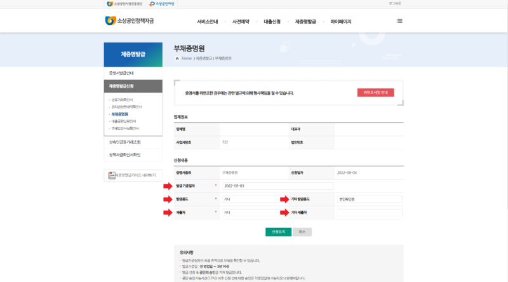This screenshot has width=508, height=282.
Task: Open the second sidebar submenu item 원리금상환내역확인서
Action: click(x=126, y=107)
